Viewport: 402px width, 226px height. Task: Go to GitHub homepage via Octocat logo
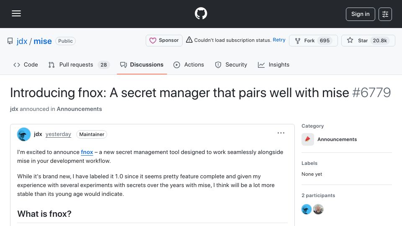click(201, 13)
